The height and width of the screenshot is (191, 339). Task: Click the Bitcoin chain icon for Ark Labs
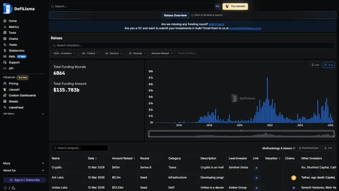[294, 178]
